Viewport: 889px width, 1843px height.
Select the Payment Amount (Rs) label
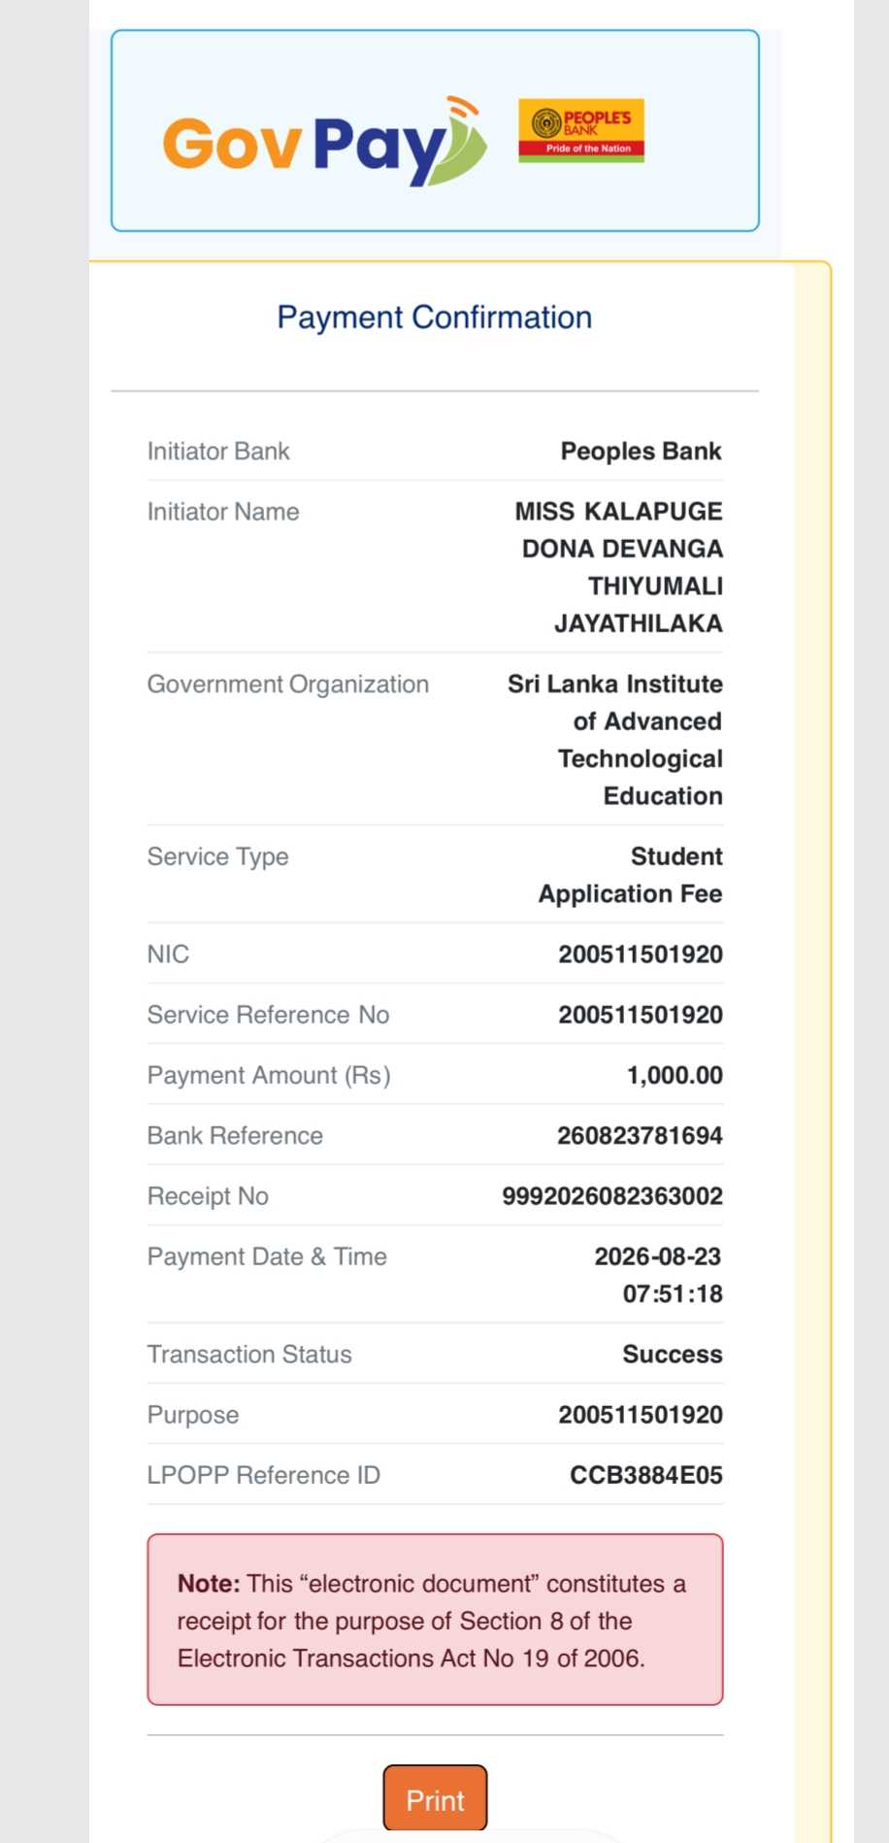[x=269, y=1076]
